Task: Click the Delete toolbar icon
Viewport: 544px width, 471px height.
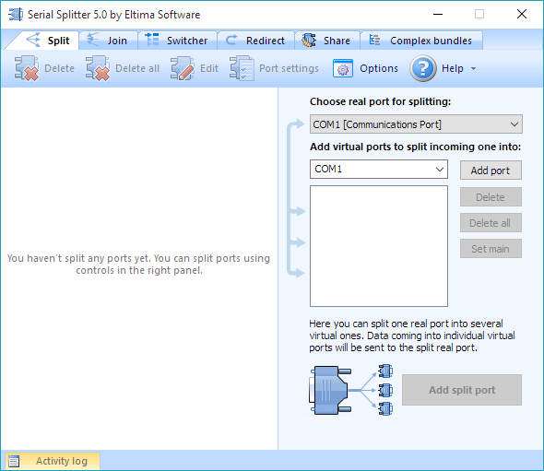Action: (x=27, y=68)
